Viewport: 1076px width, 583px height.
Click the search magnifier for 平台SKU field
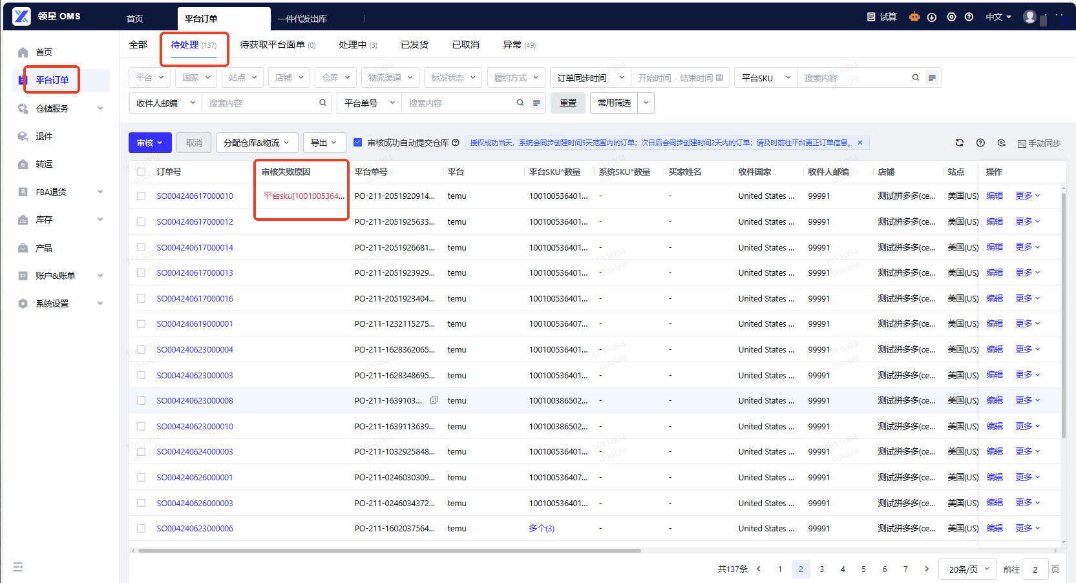tap(916, 77)
